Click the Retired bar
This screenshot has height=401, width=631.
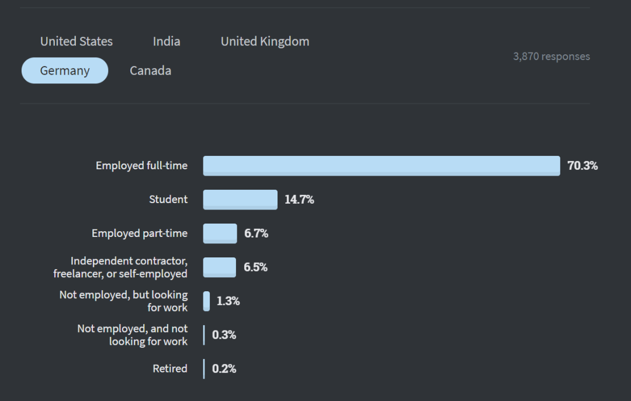(204, 369)
